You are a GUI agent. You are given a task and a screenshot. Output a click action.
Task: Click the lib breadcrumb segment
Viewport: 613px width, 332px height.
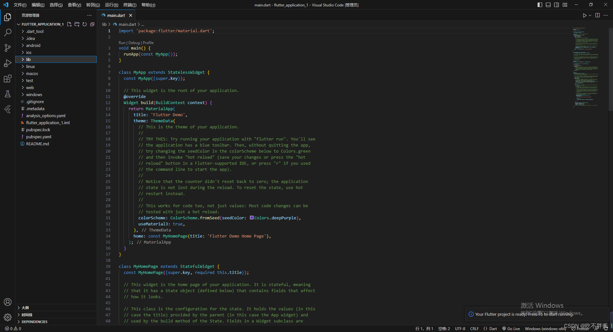click(x=104, y=24)
